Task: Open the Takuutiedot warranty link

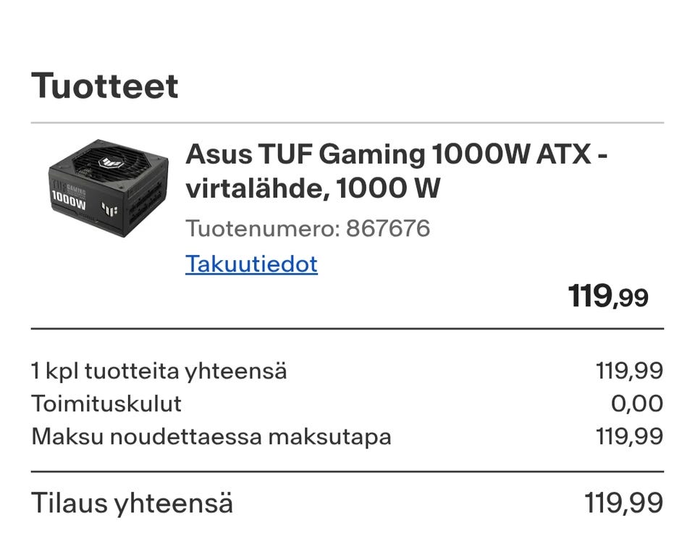Action: pyautogui.click(x=251, y=264)
